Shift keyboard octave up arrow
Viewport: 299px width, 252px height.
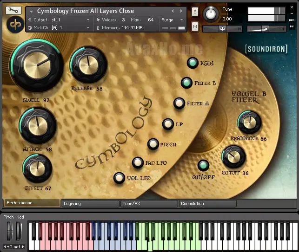pos(23,247)
